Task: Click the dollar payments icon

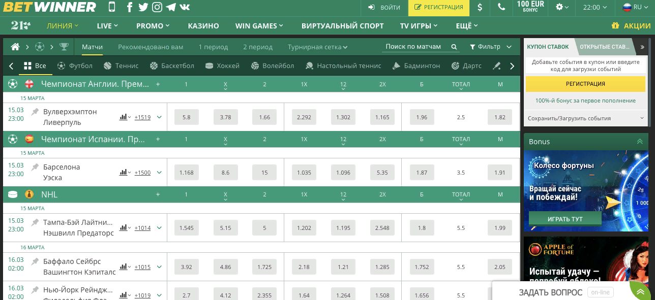Action: (480, 7)
